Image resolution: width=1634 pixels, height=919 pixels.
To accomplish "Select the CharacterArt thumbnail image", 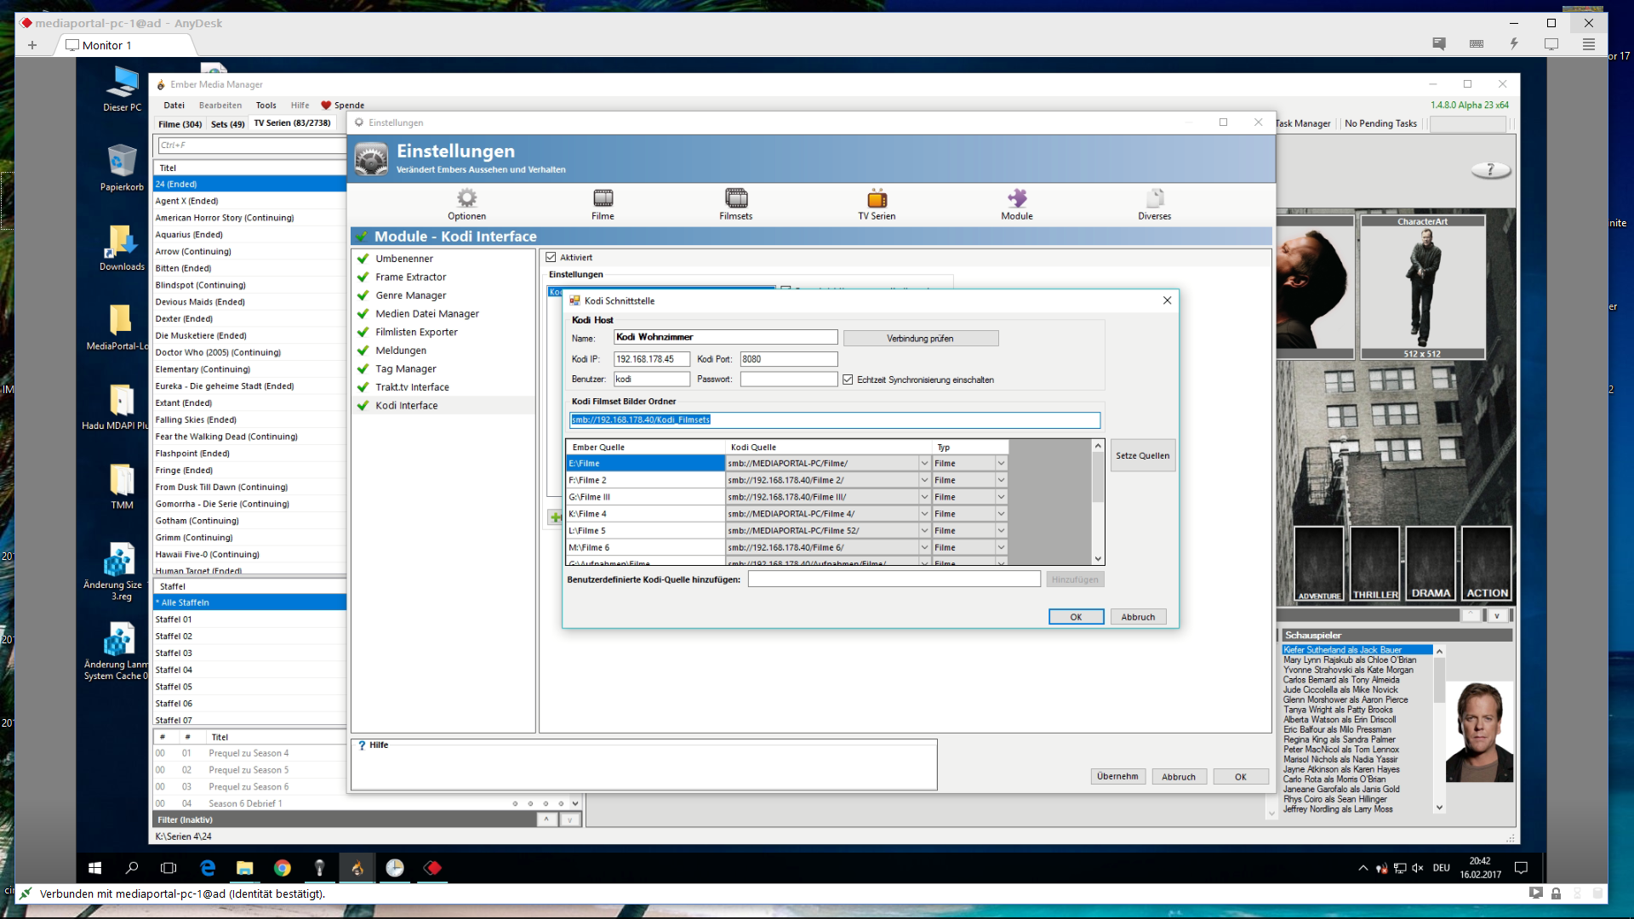I will click(x=1422, y=288).
